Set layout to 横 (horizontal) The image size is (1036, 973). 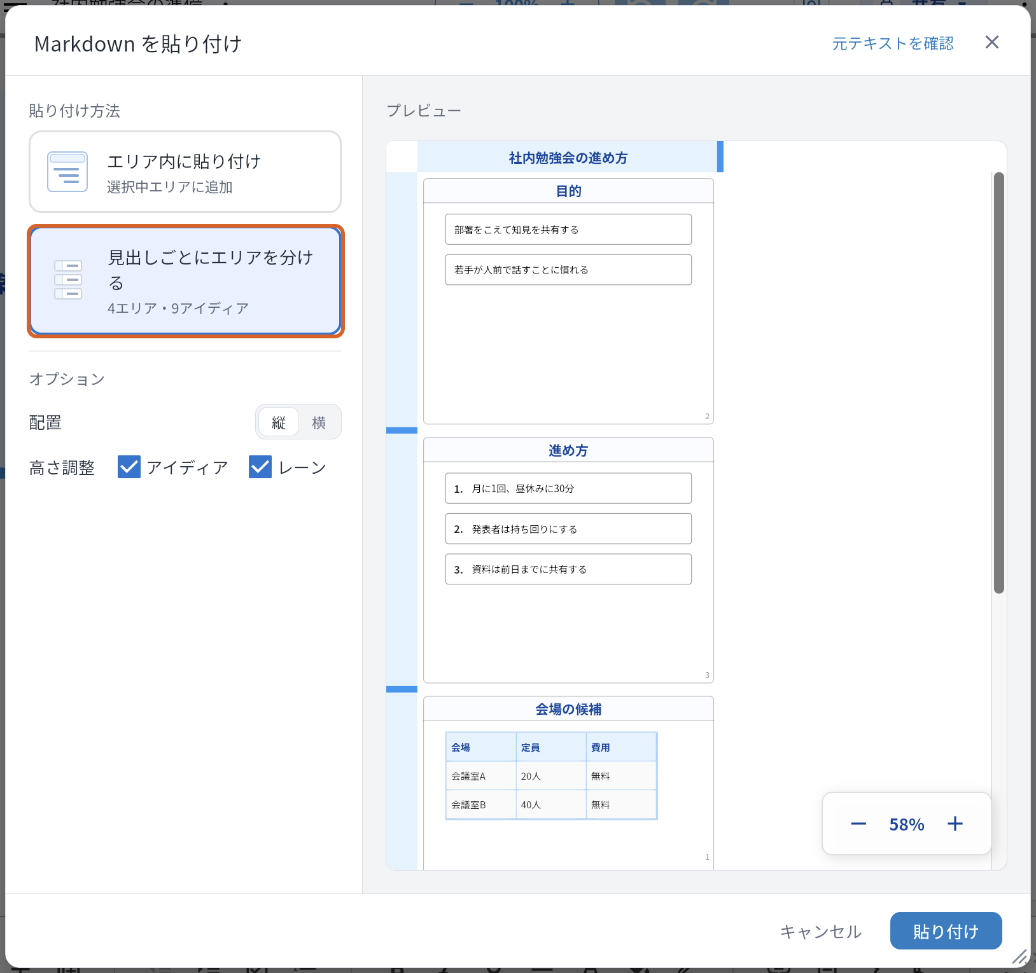pos(319,422)
